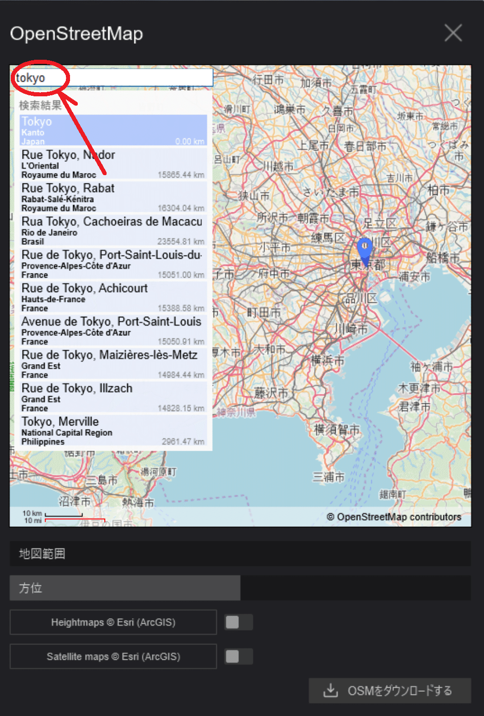Select Rua Tokyo, Cachoeiras de Macacu result
The height and width of the screenshot is (716, 484).
pos(113,230)
